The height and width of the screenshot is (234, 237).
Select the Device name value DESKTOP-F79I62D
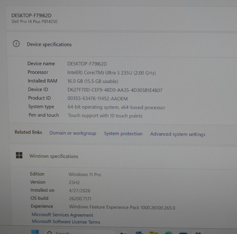pyautogui.click(x=87, y=64)
